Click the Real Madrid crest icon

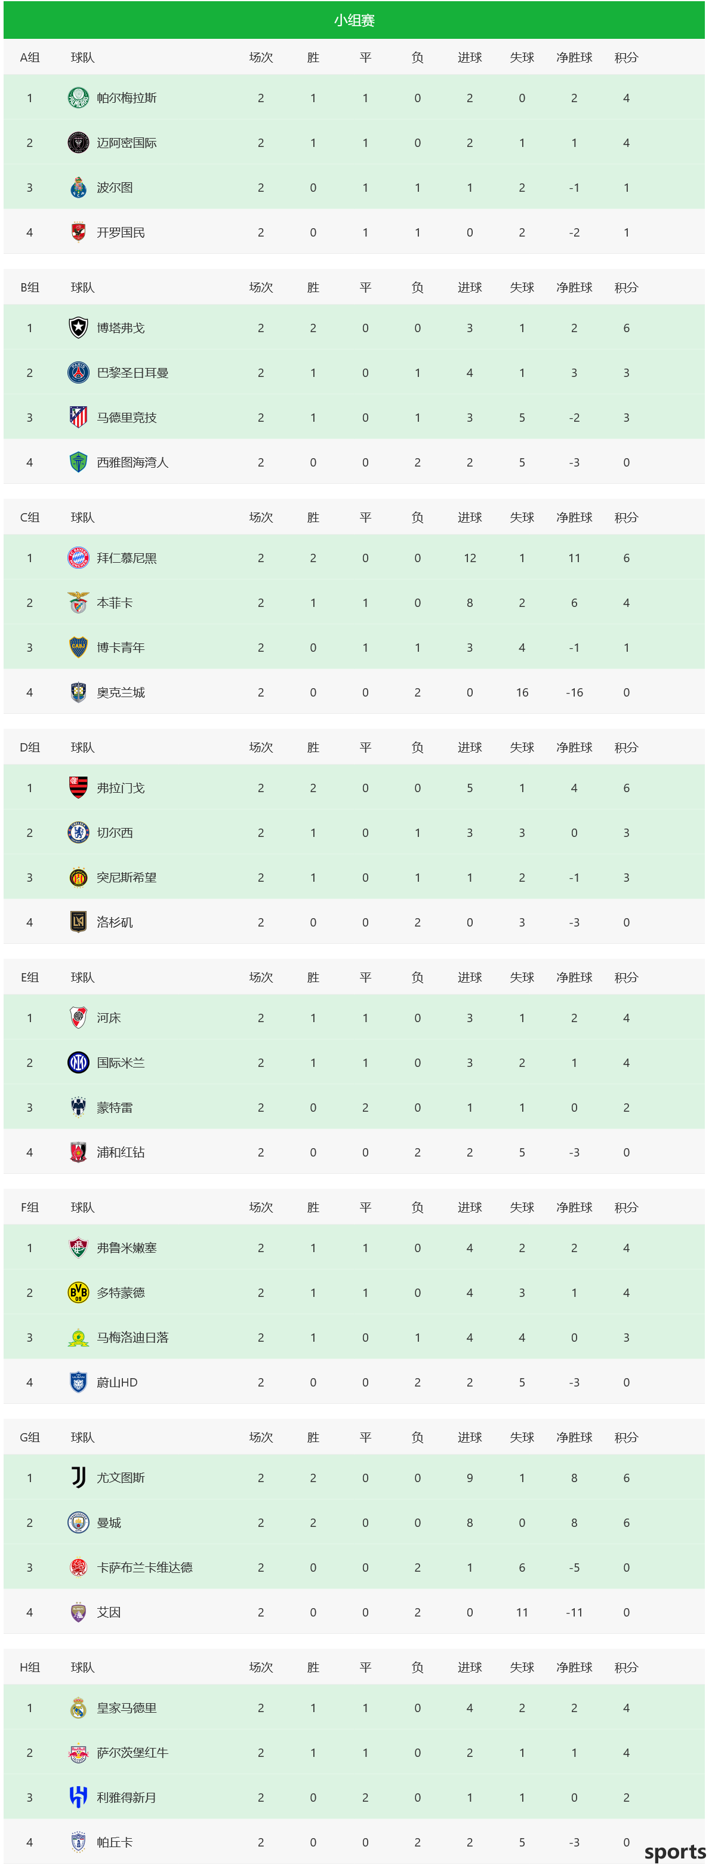pyautogui.click(x=78, y=1709)
